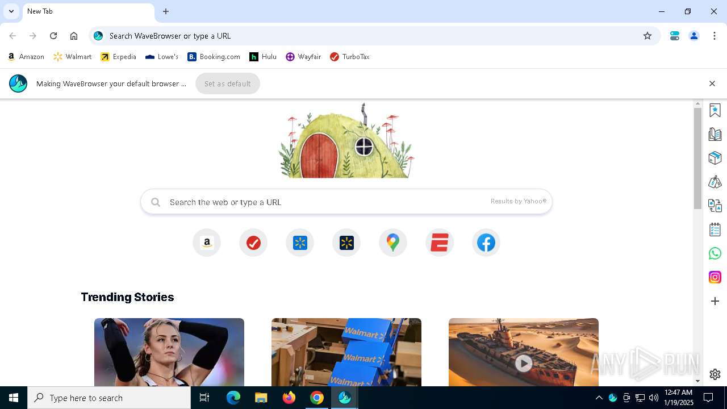
Task: Open Task View on the taskbar
Action: [x=204, y=398]
